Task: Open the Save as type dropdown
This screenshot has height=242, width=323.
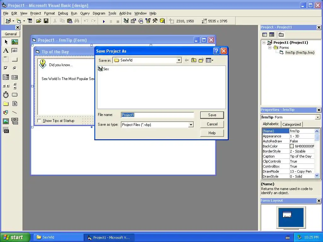Action: click(191, 125)
